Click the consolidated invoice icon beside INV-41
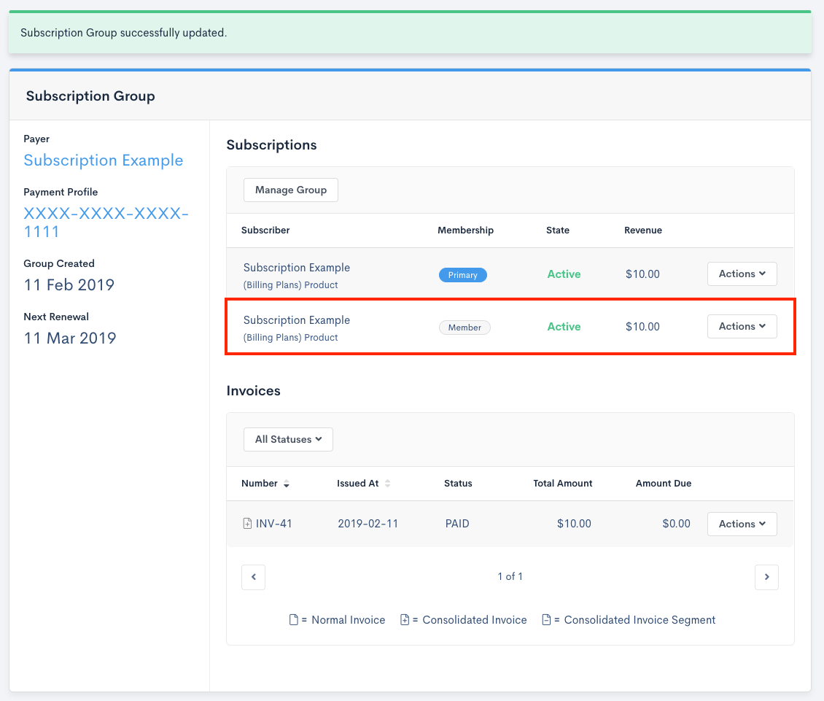 pyautogui.click(x=247, y=524)
